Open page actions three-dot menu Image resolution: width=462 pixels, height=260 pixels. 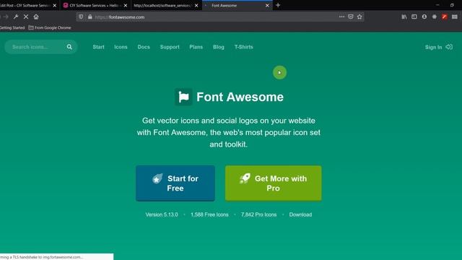(x=341, y=17)
